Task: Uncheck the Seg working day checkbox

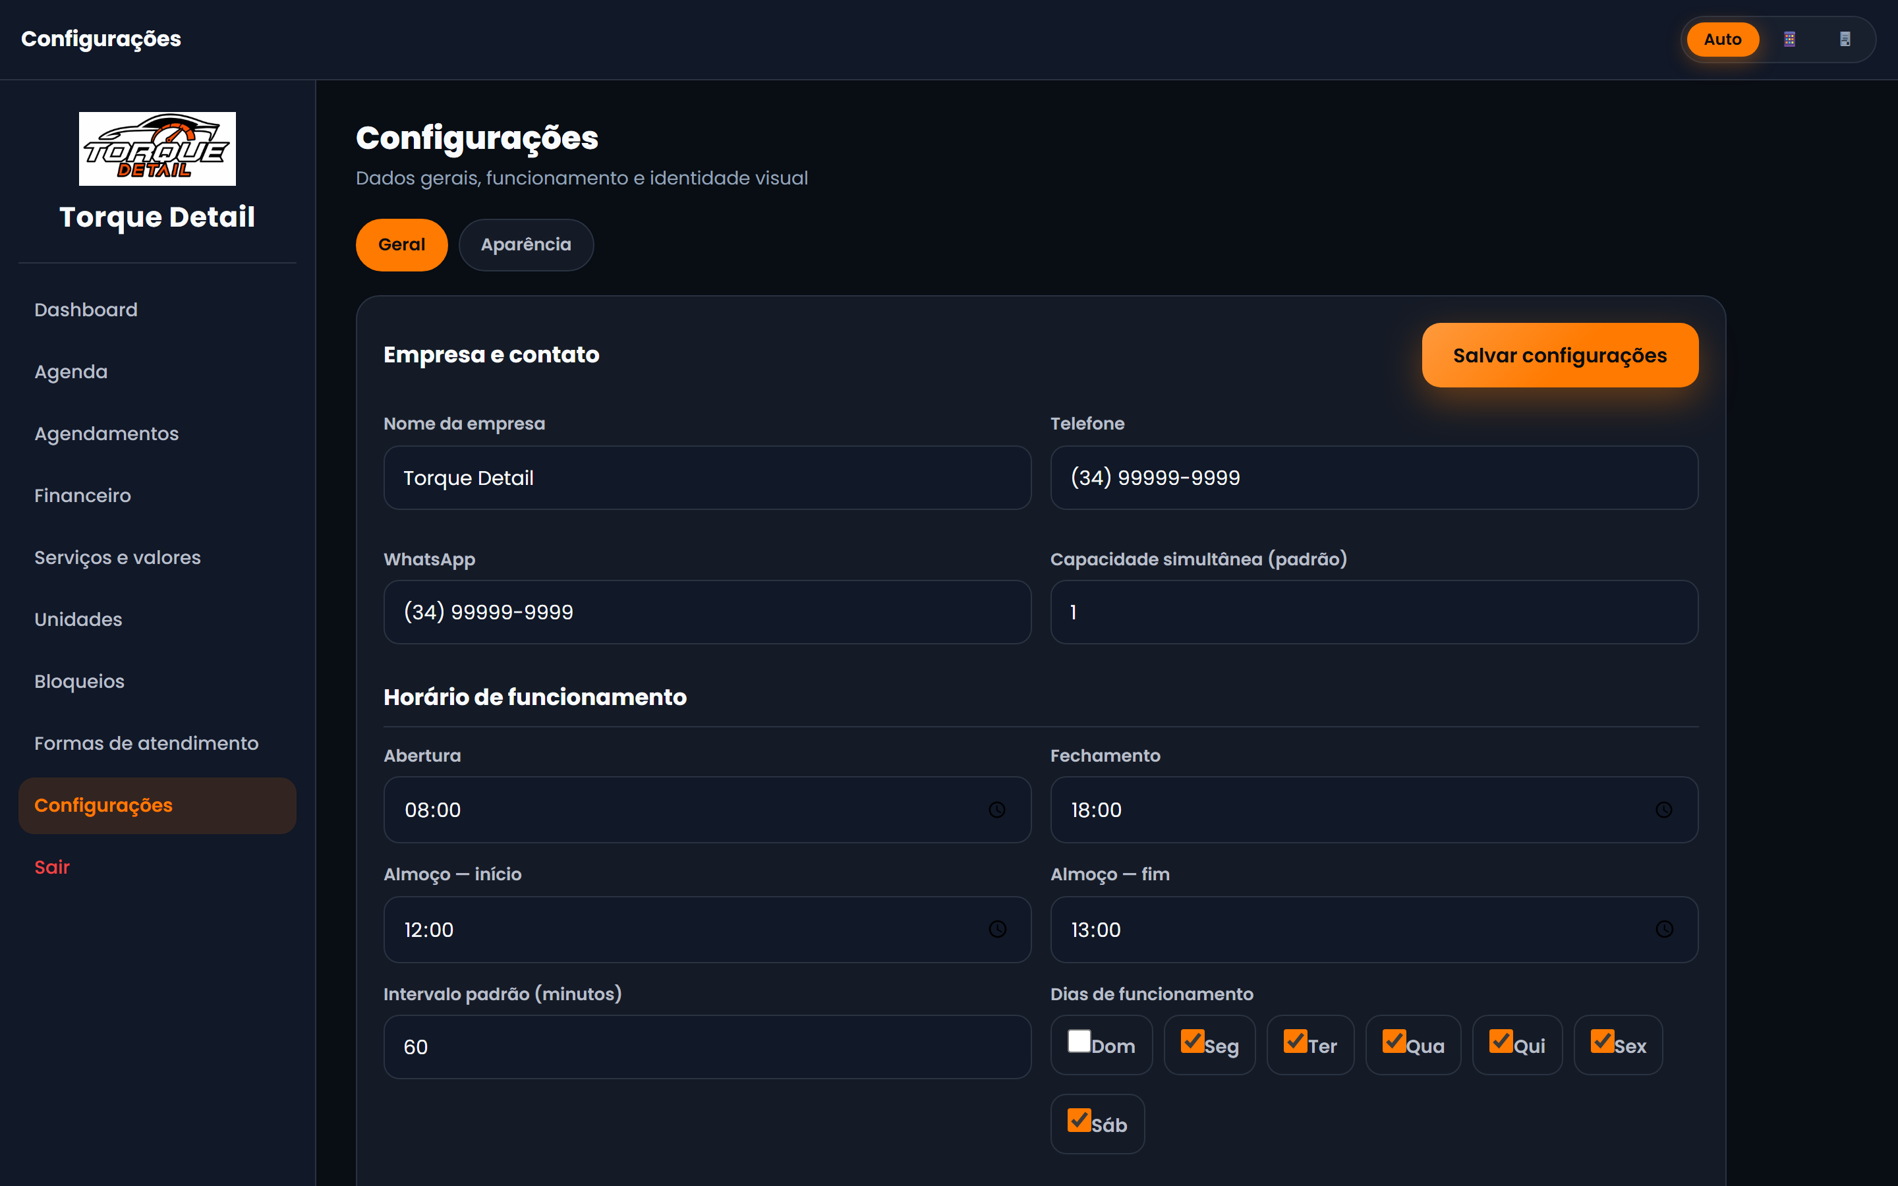Action: (x=1192, y=1041)
